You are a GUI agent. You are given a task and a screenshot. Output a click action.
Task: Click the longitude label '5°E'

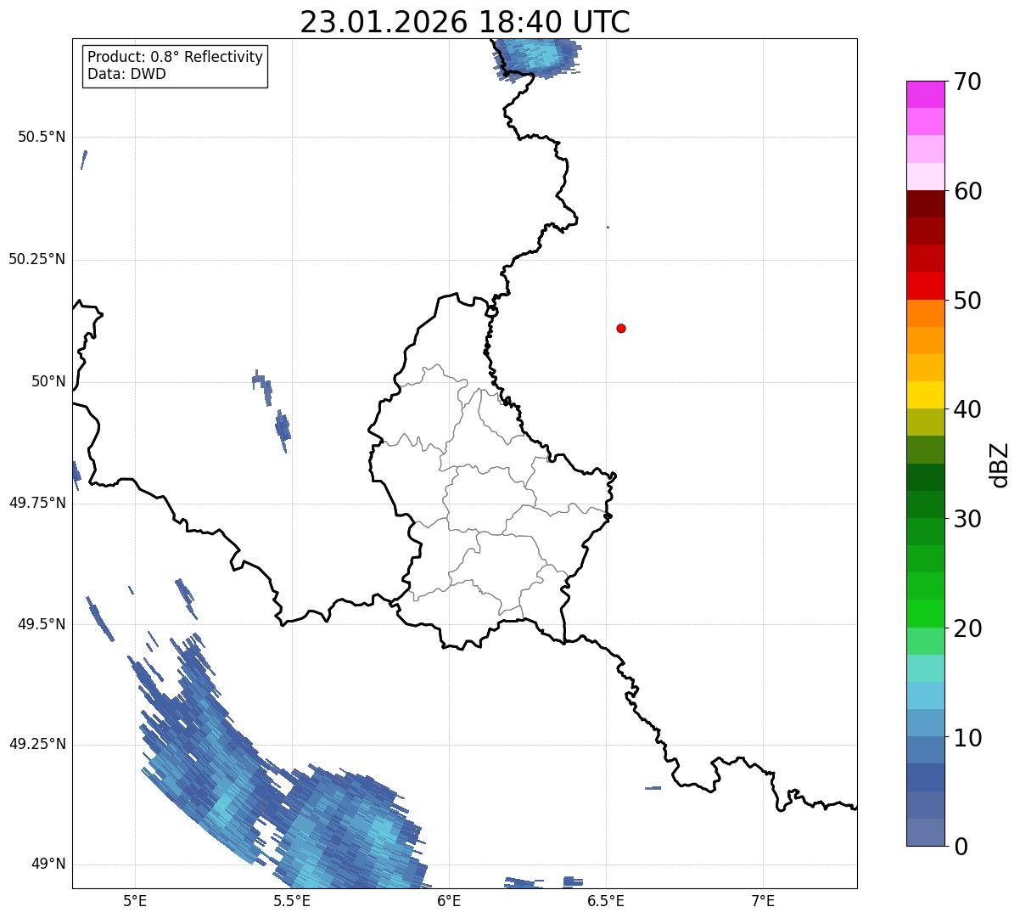tap(135, 901)
